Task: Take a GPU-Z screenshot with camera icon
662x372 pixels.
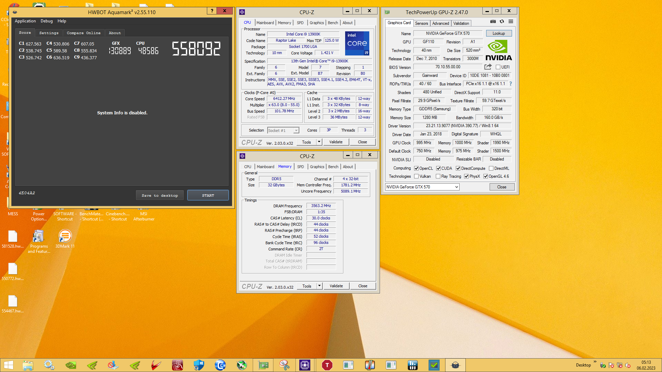Action: pos(493,21)
